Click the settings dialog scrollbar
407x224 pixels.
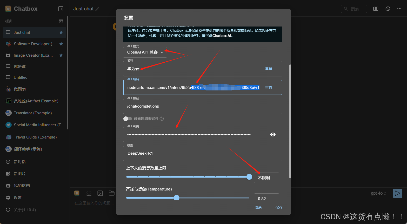[290, 122]
